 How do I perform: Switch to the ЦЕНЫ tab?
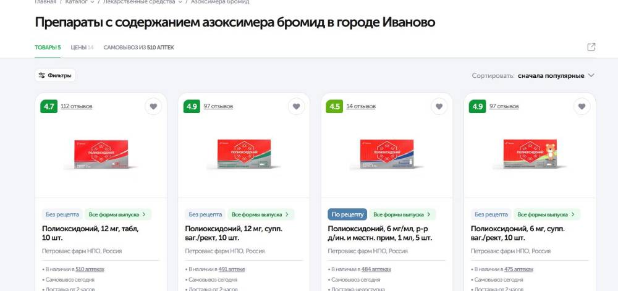[x=82, y=48]
